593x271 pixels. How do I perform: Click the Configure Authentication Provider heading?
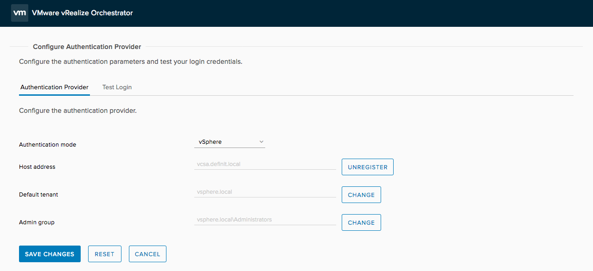[87, 47]
